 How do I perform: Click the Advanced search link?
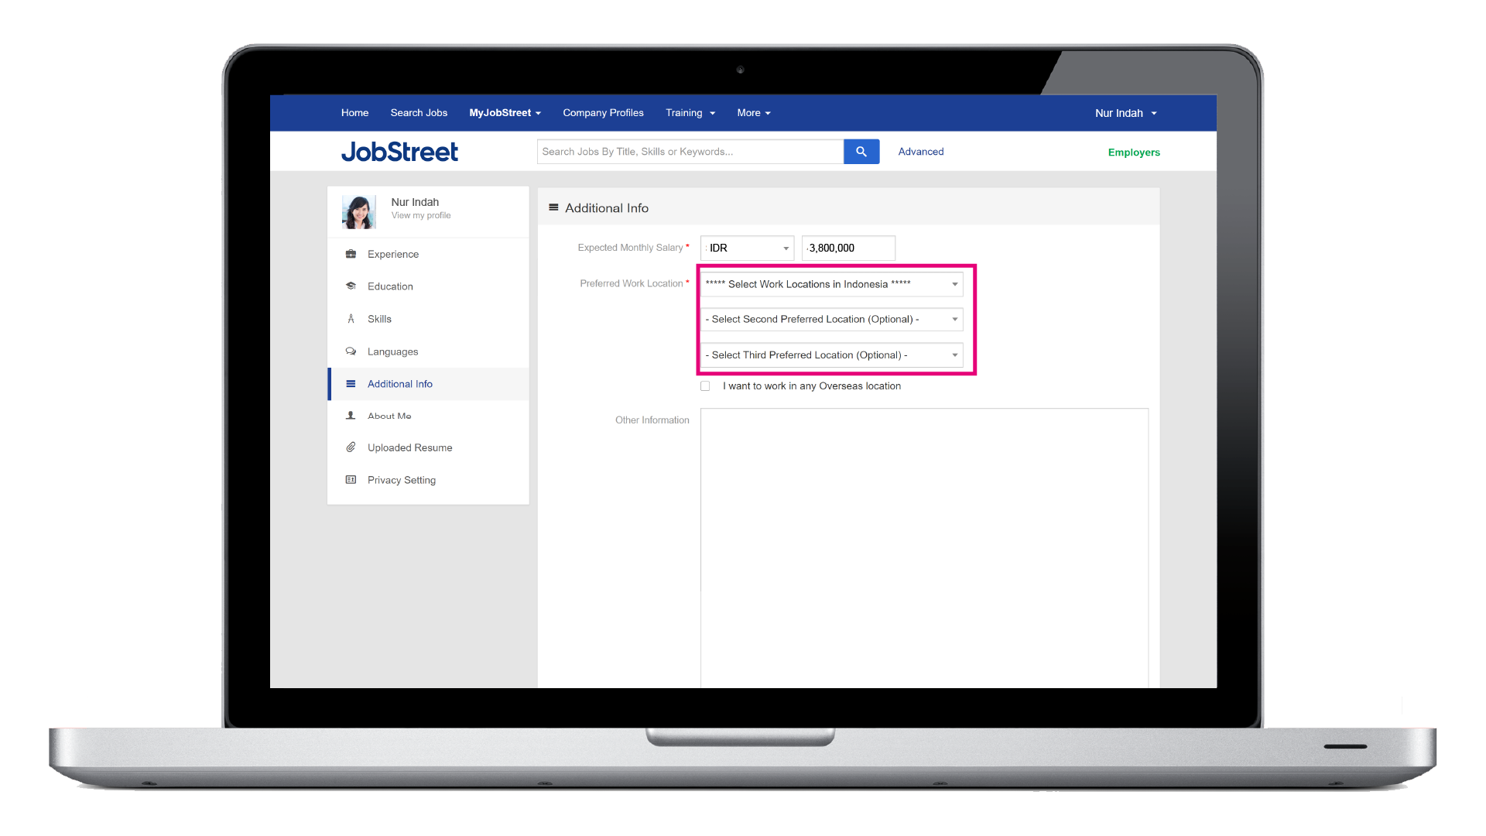tap(919, 151)
